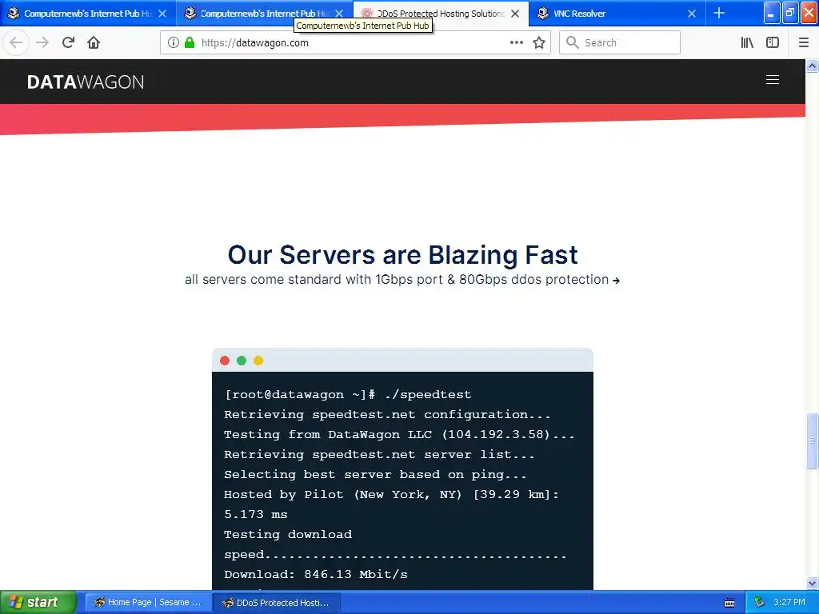Click Selecting best server based on ping
Screen dimensions: 819x614
click(x=375, y=475)
